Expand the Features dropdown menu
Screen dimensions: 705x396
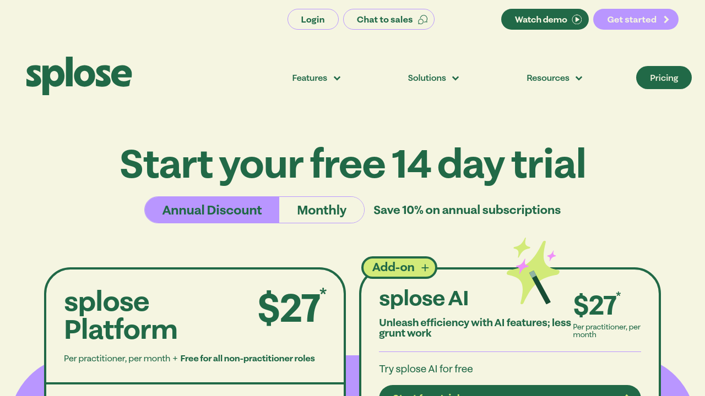coord(316,78)
